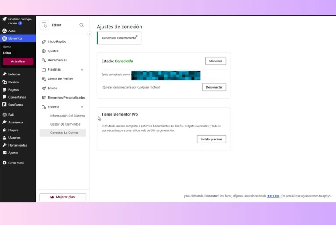Click the 'Ajustes de conexión' heading

pyautogui.click(x=119, y=27)
